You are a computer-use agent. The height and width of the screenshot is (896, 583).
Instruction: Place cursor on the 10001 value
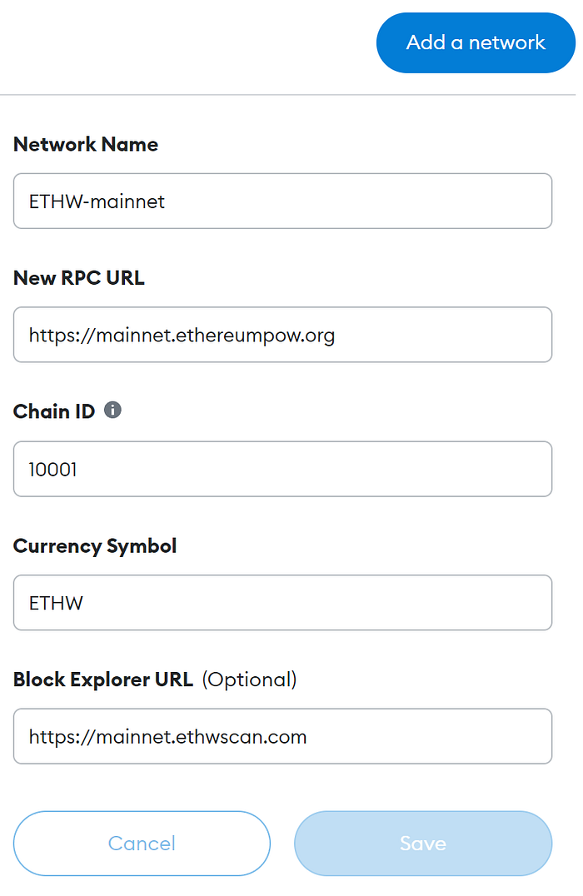click(x=52, y=470)
